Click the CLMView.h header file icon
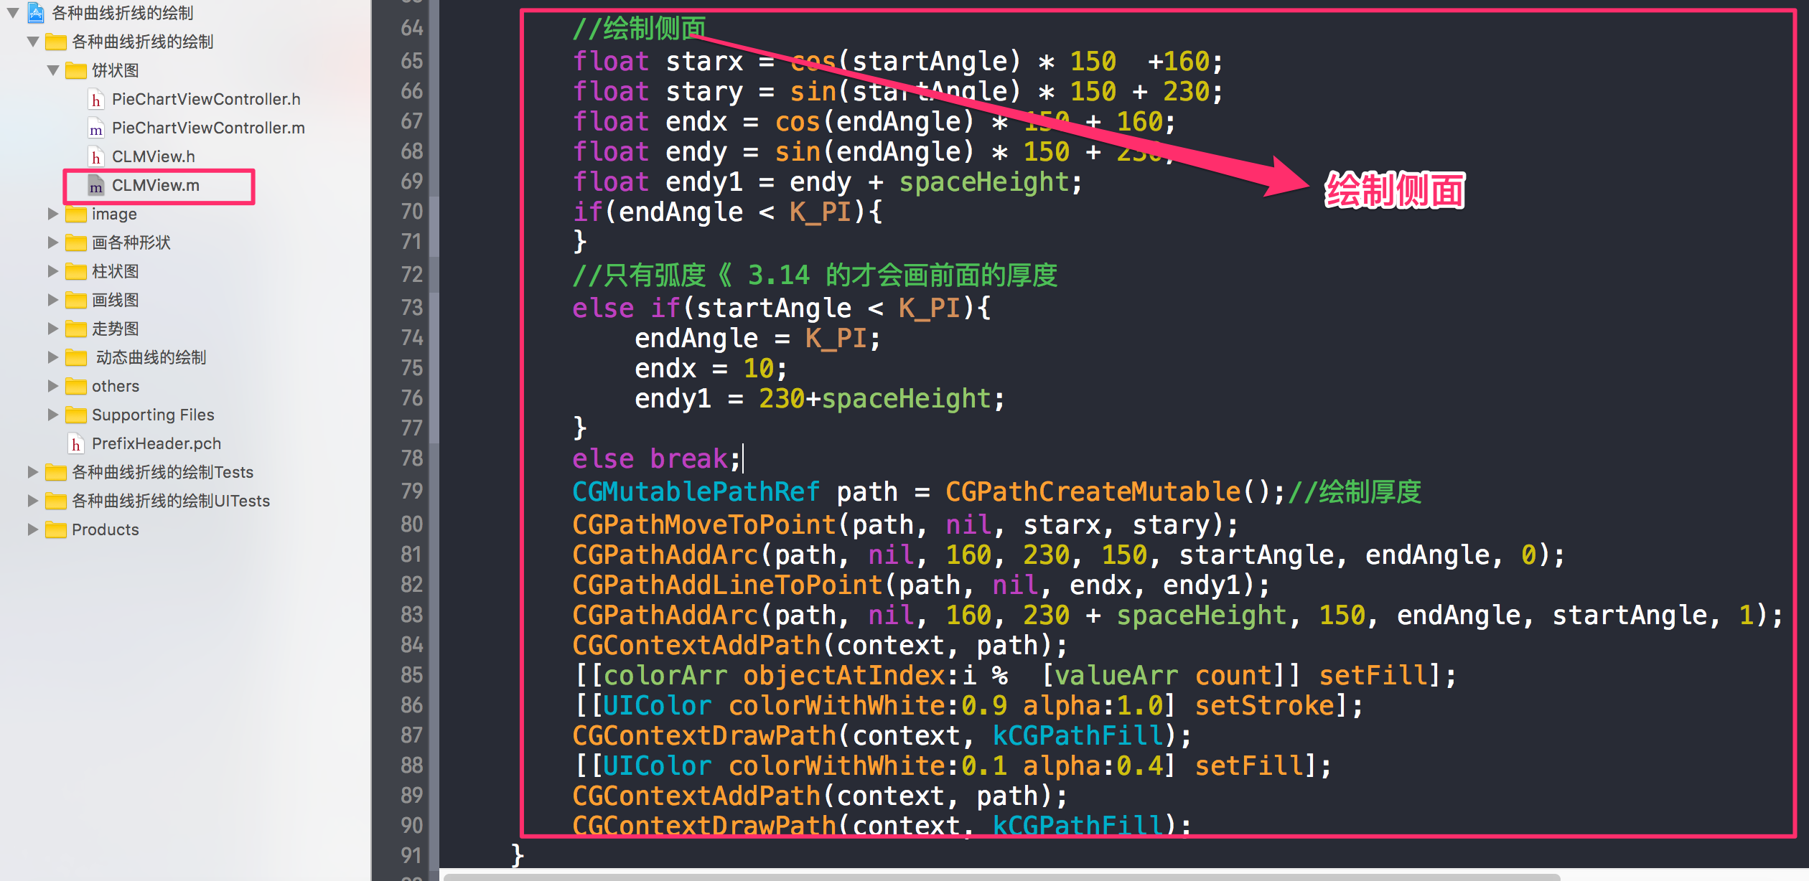This screenshot has width=1809, height=881. click(95, 157)
